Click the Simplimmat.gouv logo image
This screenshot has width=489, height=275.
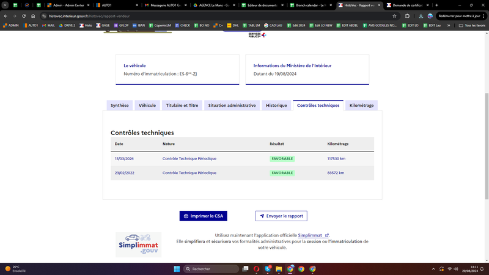click(x=139, y=245)
